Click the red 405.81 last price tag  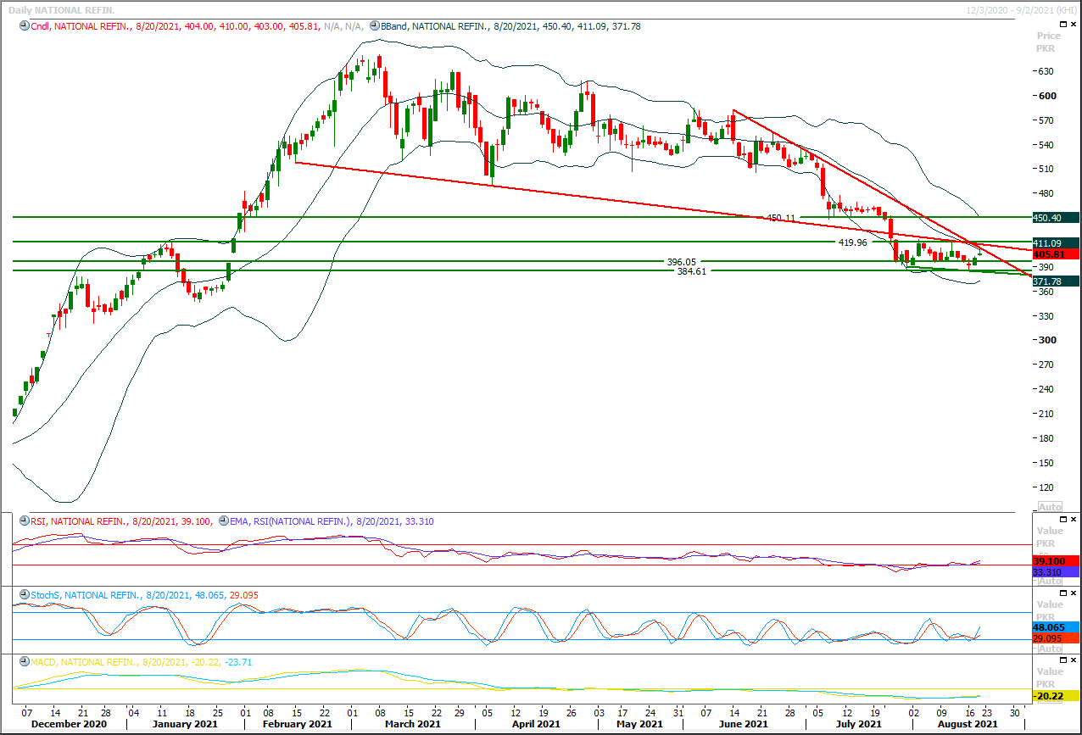(x=1056, y=254)
